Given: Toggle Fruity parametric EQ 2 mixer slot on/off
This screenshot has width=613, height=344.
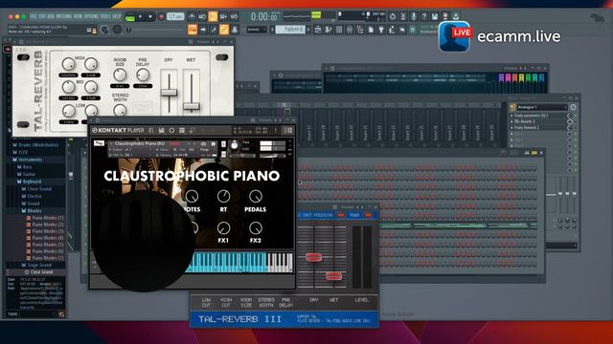Looking at the screenshot, I should (576, 116).
